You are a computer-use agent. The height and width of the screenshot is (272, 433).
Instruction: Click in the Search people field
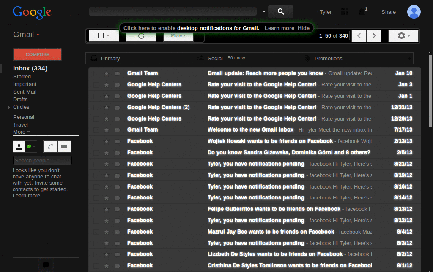pyautogui.click(x=42, y=161)
